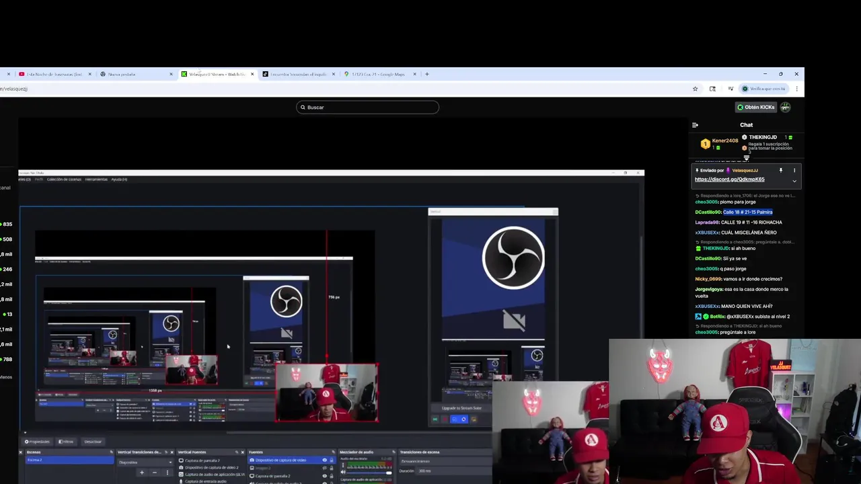Open OBS Colección de escenas menu
The image size is (861, 484).
tap(65, 179)
